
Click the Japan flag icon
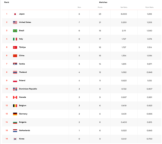[15, 14]
